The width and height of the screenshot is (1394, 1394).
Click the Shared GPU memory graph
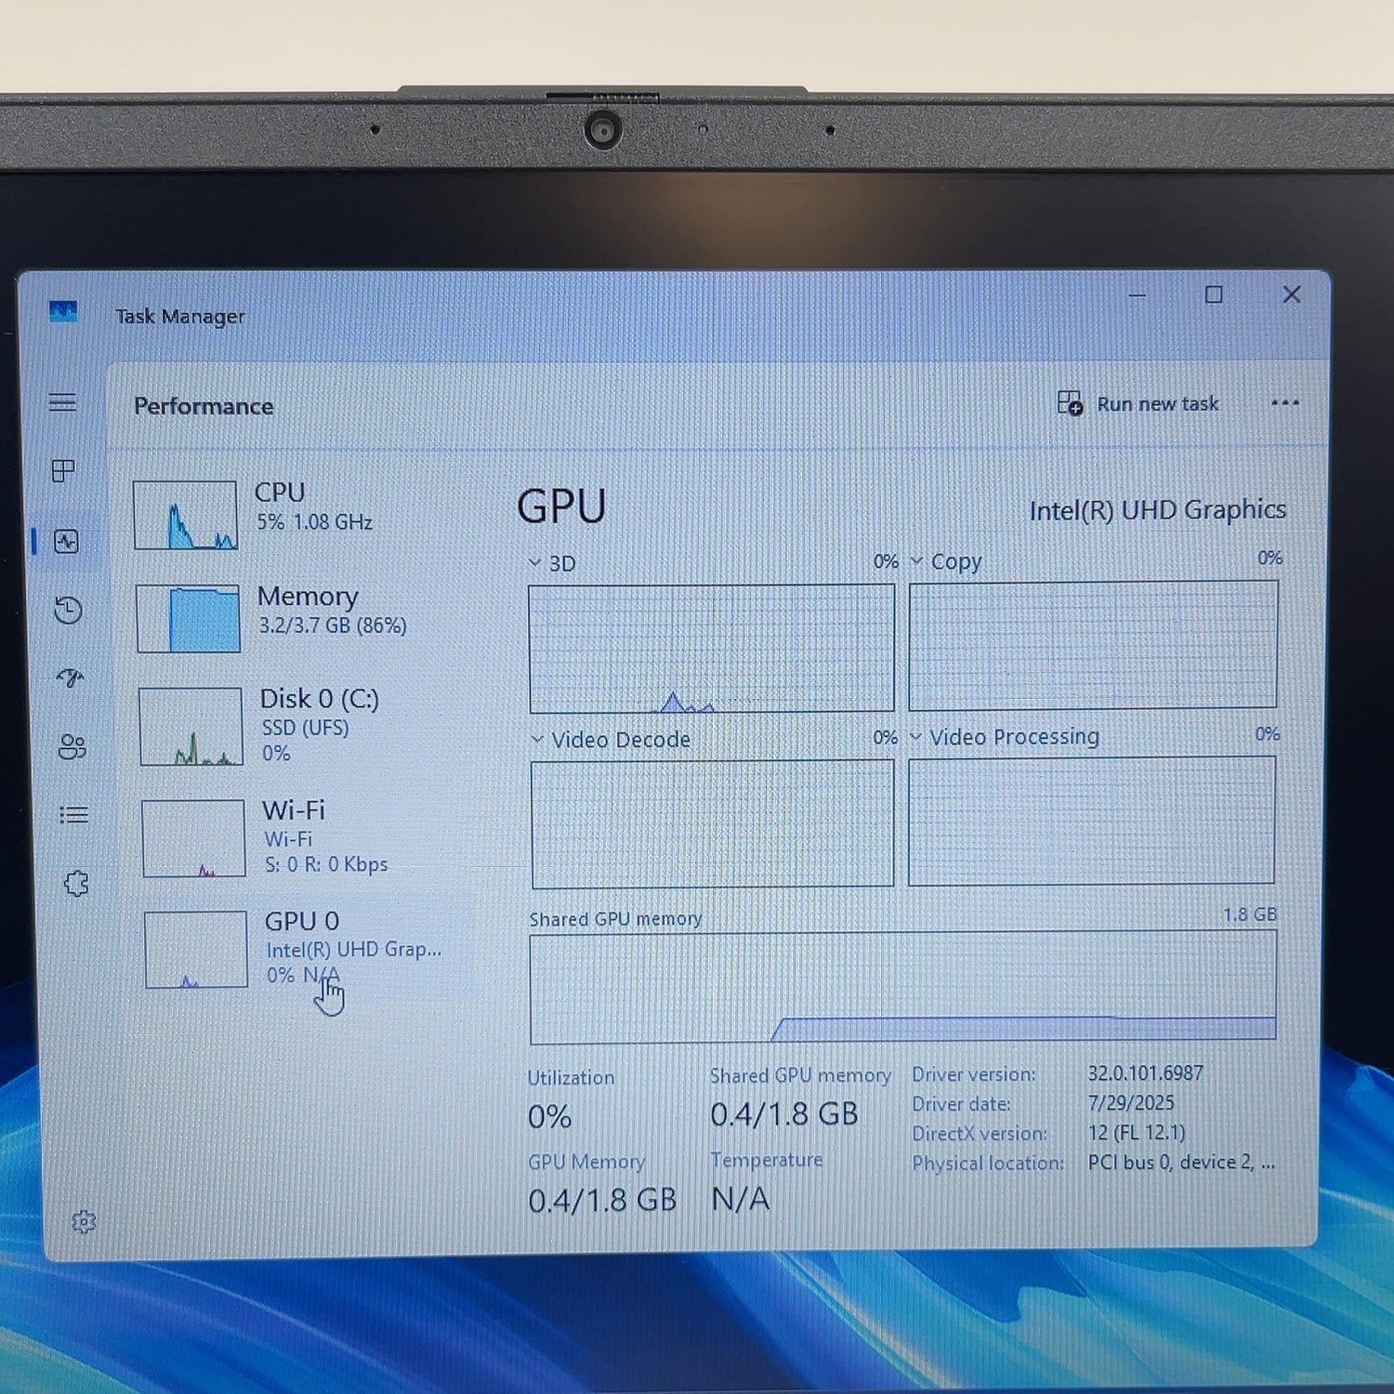pyautogui.click(x=903, y=988)
